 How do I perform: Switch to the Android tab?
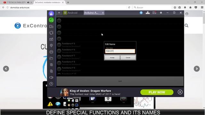[x=70, y=13]
